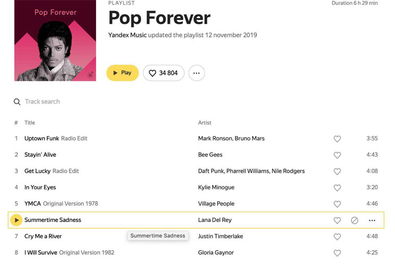Click the block icon for Summertime Sadness
The height and width of the screenshot is (265, 395).
(x=354, y=220)
